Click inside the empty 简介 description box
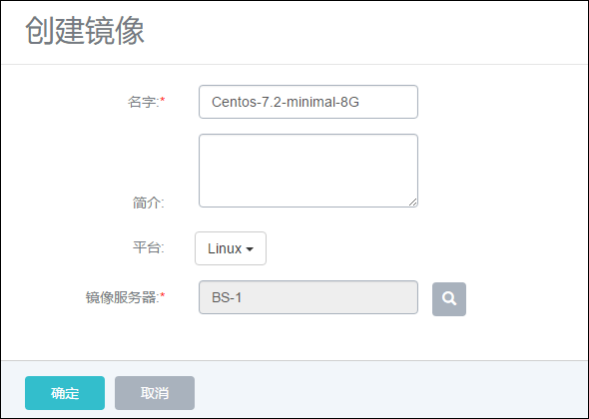589x419 pixels. 308,171
